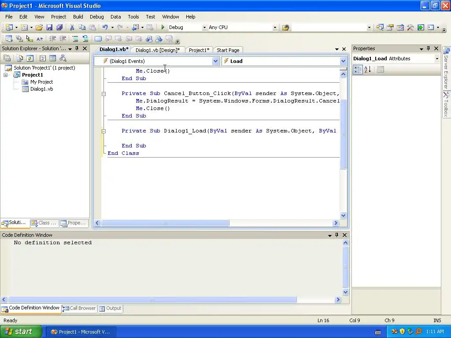Viewport: 451px width, 338px height.
Task: Click the Uncomment selected lines icon
Action: click(x=85, y=39)
